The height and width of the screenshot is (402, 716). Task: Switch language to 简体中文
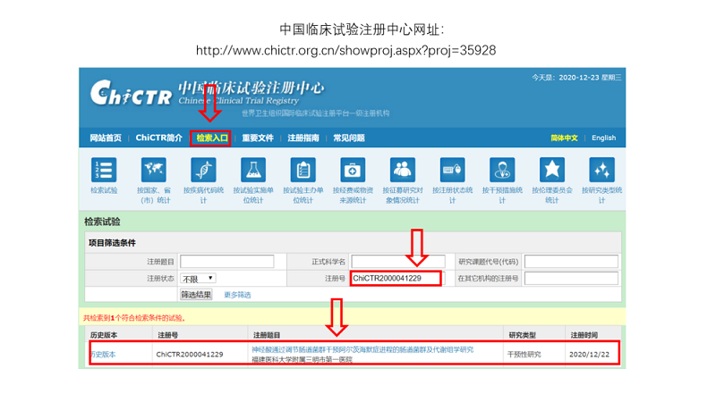pos(564,138)
